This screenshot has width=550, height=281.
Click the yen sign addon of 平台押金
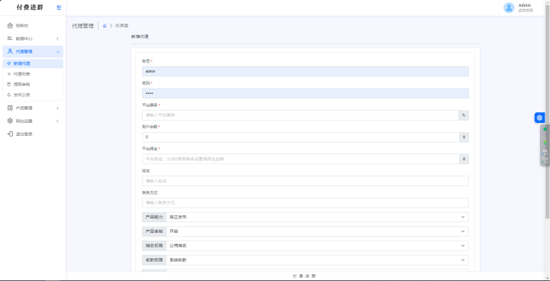tap(464, 159)
